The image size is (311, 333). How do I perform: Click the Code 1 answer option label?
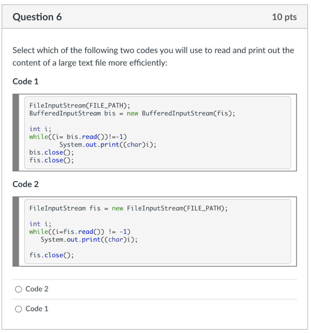37,309
